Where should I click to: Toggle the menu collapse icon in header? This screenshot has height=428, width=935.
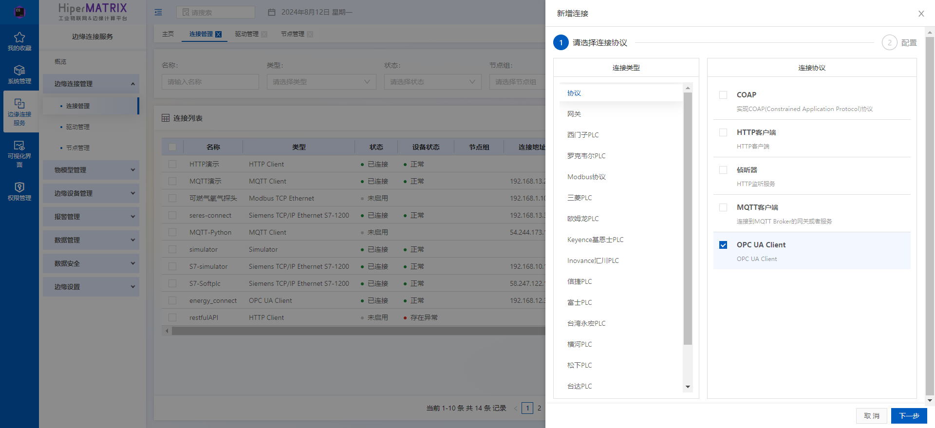click(x=158, y=12)
